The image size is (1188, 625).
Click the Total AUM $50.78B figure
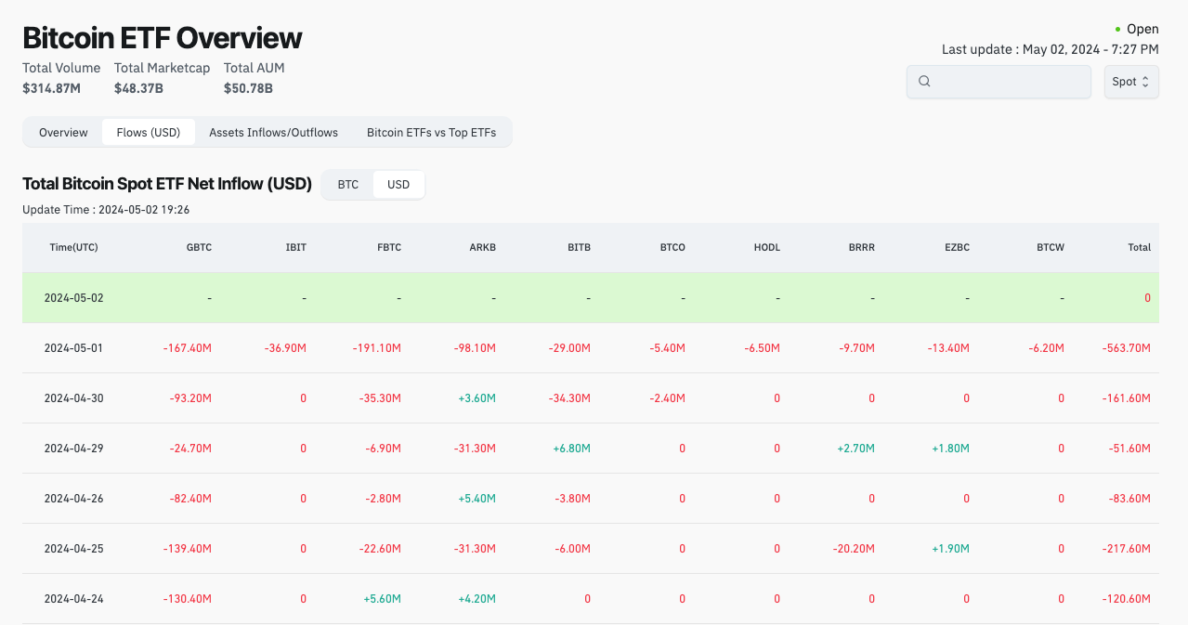[248, 88]
